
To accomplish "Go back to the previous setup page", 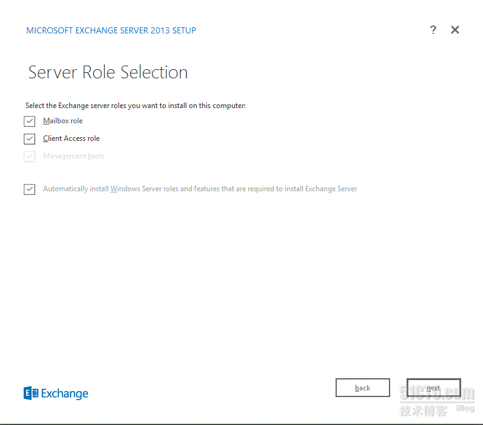I will point(363,388).
